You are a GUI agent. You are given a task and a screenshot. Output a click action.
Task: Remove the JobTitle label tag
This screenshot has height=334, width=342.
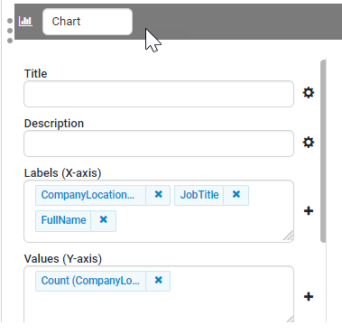[x=236, y=195]
